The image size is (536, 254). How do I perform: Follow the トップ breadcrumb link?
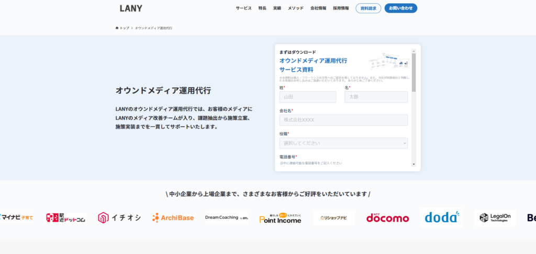pos(125,28)
